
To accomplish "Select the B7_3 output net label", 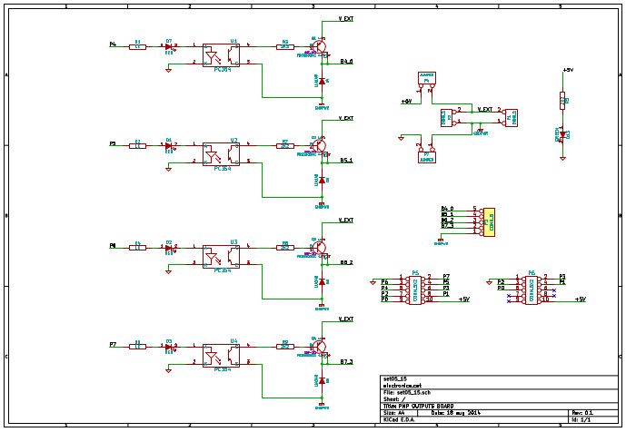I will tap(346, 362).
